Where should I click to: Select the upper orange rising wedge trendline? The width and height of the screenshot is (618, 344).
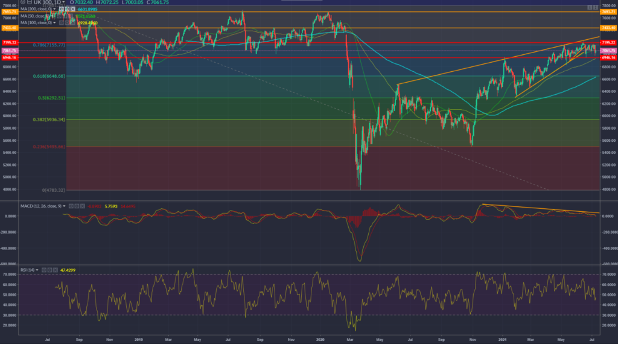tap(499, 60)
